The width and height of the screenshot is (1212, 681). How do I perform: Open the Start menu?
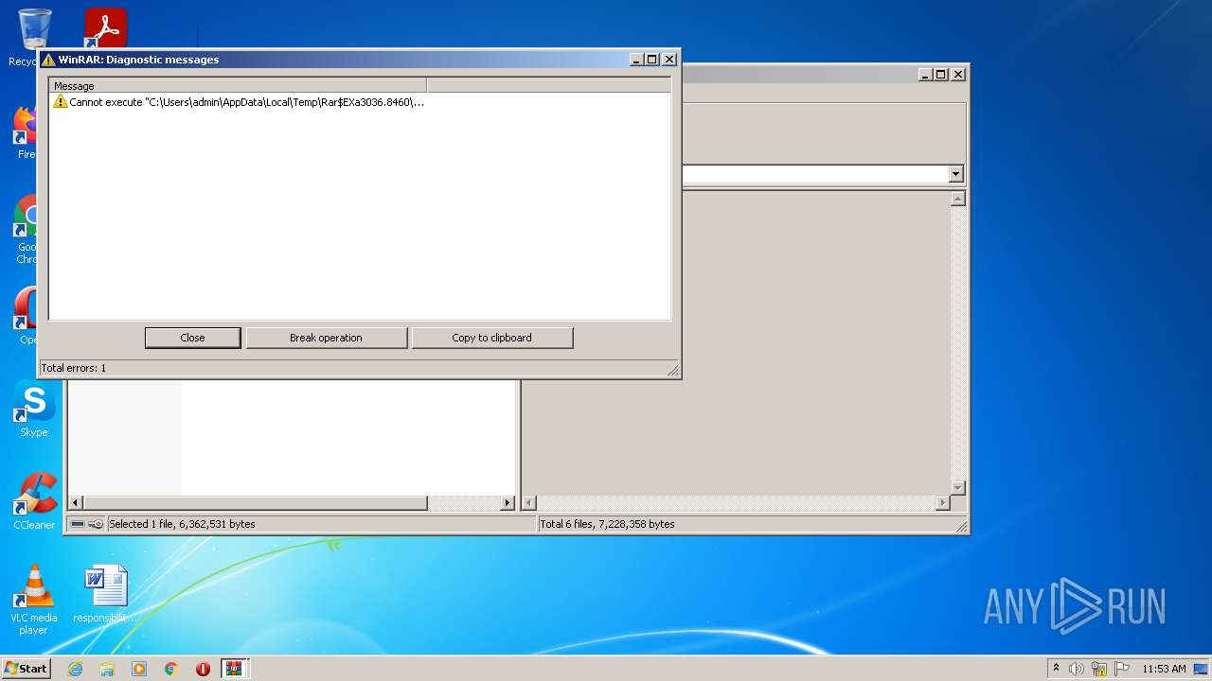coord(26,669)
